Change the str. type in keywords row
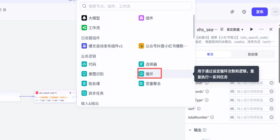The image size is (280, 140). 232,91
